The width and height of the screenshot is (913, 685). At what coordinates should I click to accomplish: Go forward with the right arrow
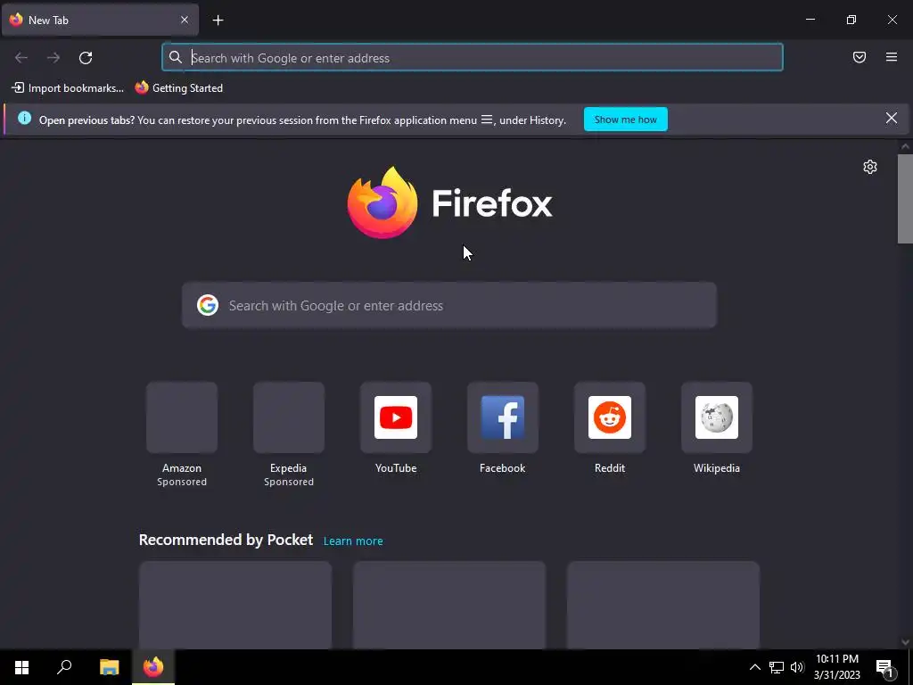coord(53,58)
